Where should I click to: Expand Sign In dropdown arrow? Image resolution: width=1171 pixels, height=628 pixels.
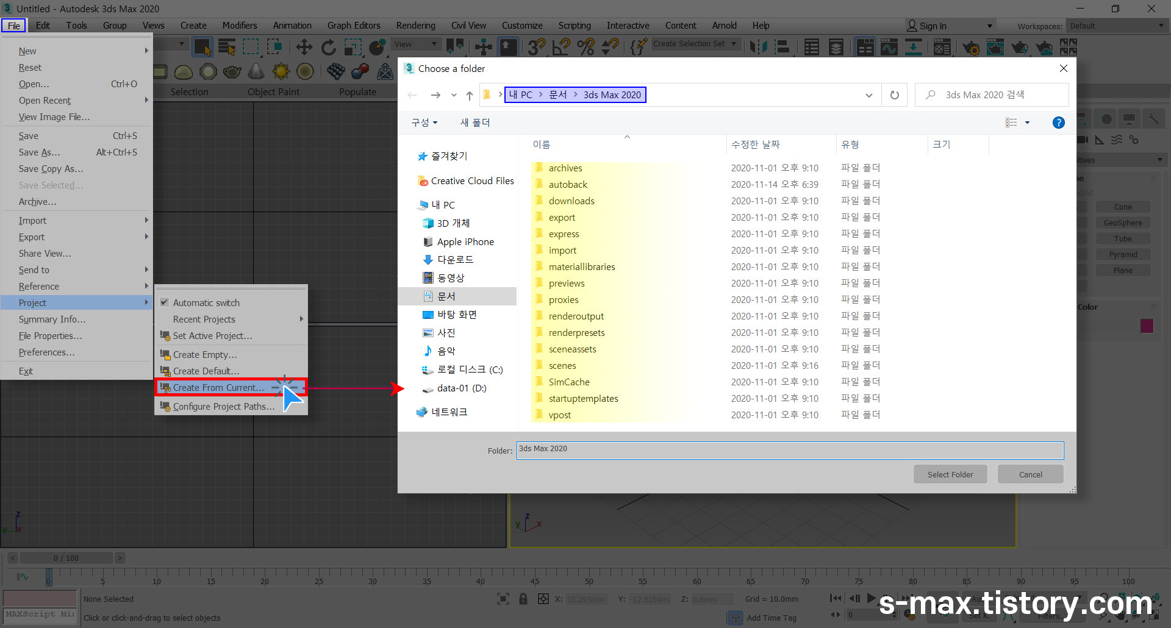coord(990,26)
